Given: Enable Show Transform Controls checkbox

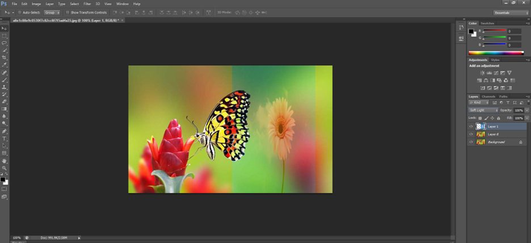Looking at the screenshot, I should point(68,12).
